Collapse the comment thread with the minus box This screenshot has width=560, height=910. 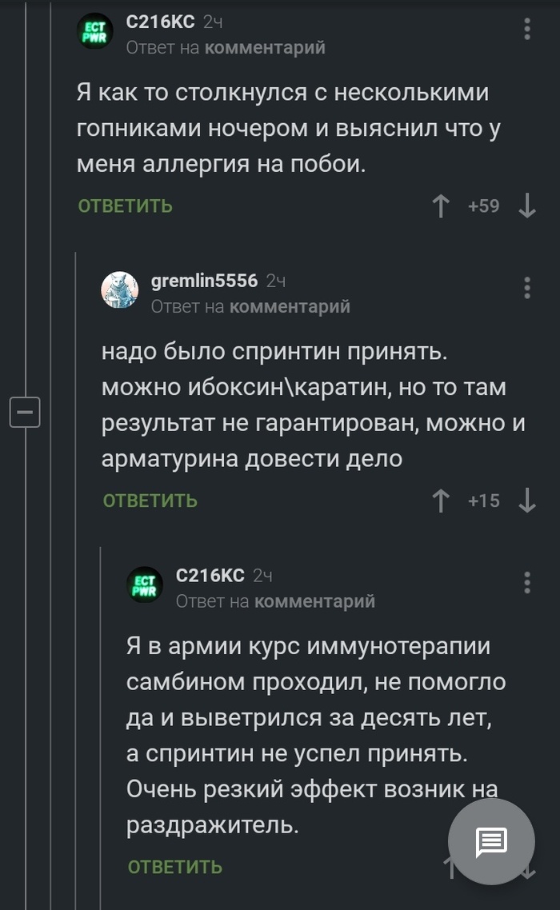click(25, 413)
